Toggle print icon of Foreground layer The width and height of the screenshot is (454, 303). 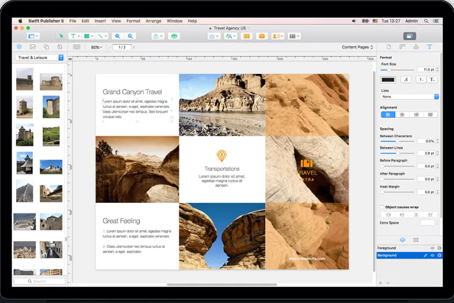click(x=439, y=248)
